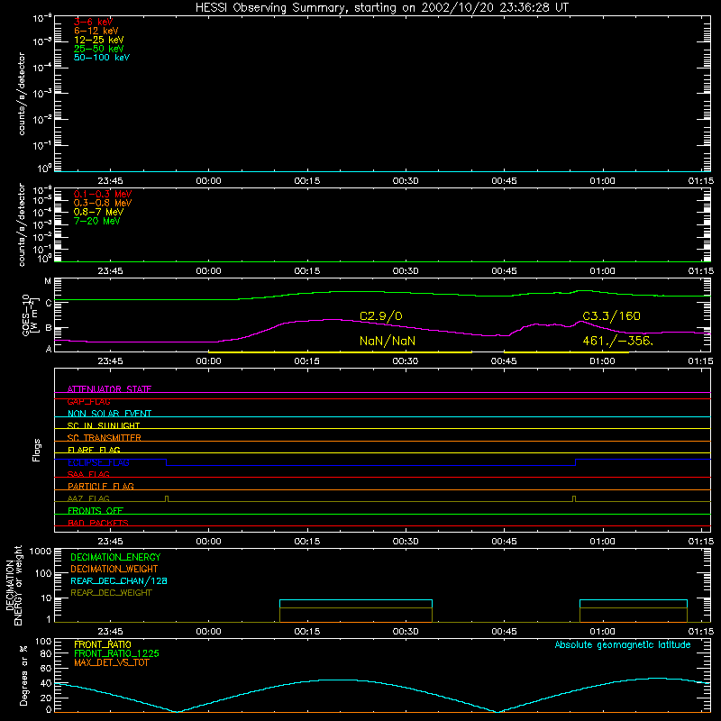Select the SC_IN_SUNLIGHT flag label
This screenshot has width=721, height=721.
click(104, 425)
